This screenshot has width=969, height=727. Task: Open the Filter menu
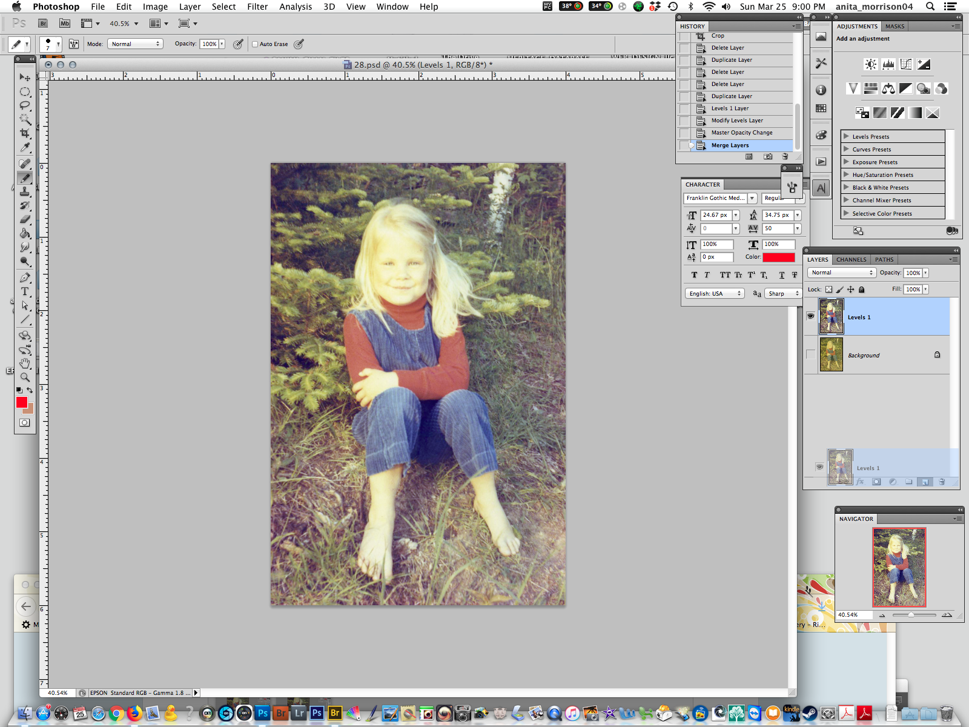pos(257,7)
